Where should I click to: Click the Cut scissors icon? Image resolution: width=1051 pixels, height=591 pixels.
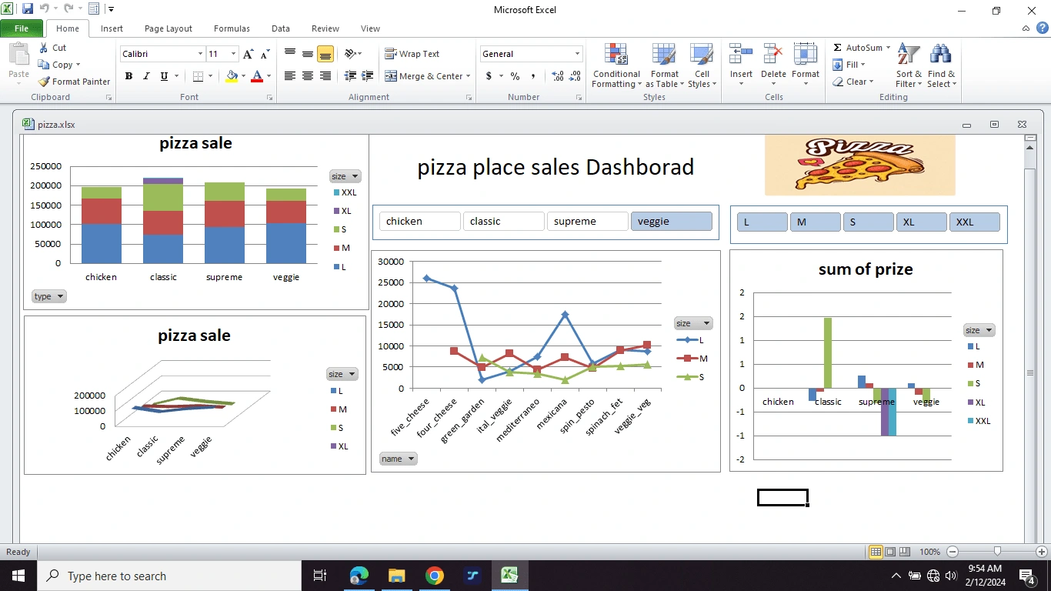44,48
